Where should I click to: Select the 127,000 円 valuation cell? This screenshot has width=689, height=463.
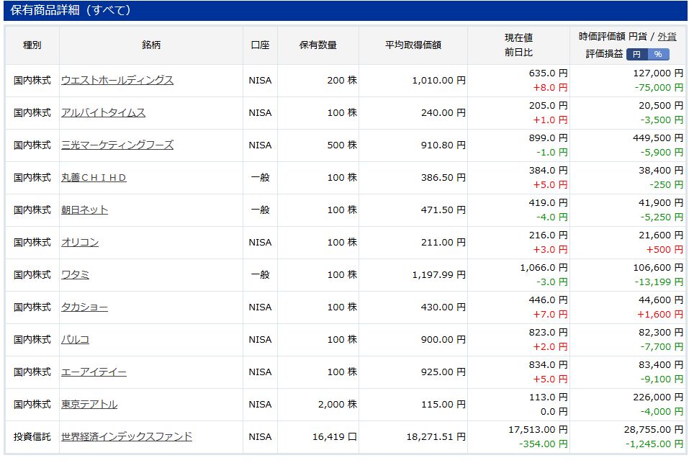(658, 73)
